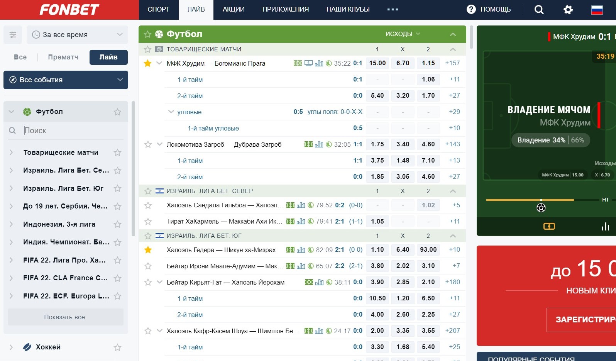616x361 pixels.
Task: Open field tracker for Хапоэль Сандала Гильбоа
Action: click(290, 205)
